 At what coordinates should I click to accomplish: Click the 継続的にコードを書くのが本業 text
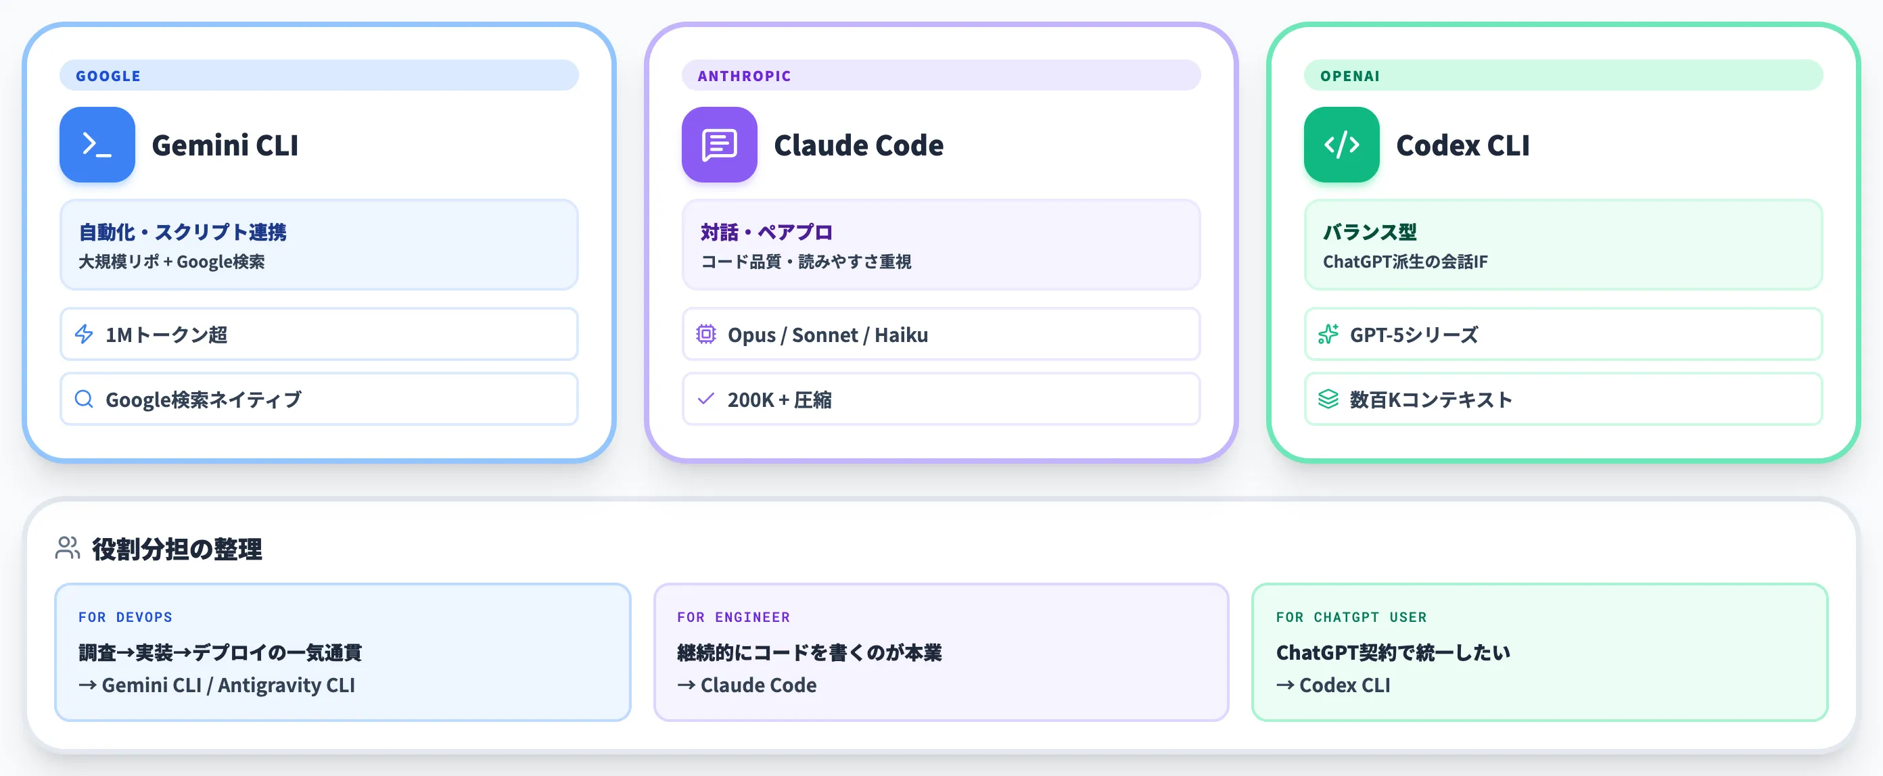(x=809, y=652)
